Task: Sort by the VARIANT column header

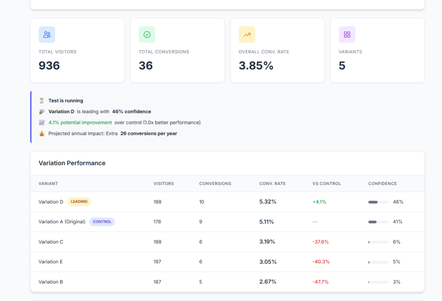Action: (47, 183)
